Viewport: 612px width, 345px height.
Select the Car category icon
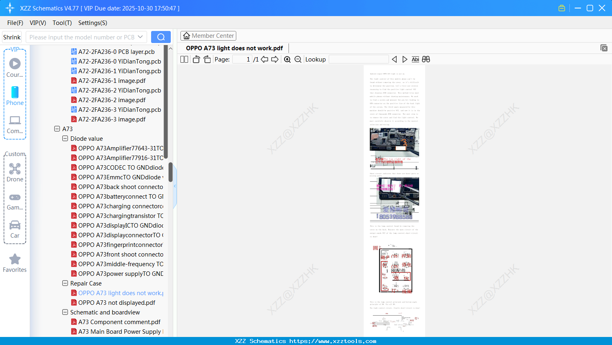coord(15,229)
